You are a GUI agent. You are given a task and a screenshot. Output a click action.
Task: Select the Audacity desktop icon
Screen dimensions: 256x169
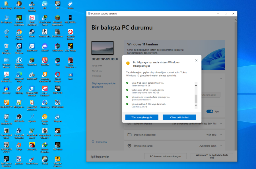point(6,90)
